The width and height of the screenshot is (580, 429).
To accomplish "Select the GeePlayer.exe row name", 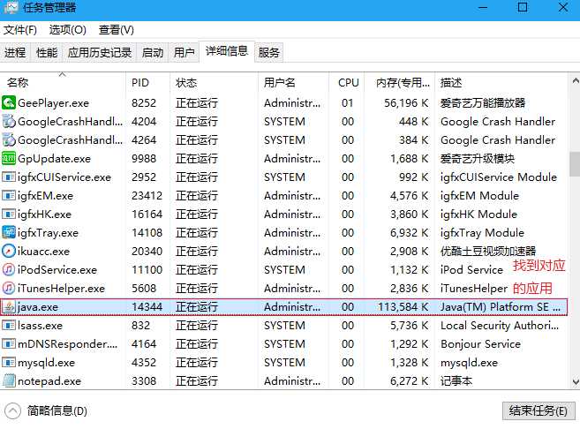I will [x=53, y=103].
